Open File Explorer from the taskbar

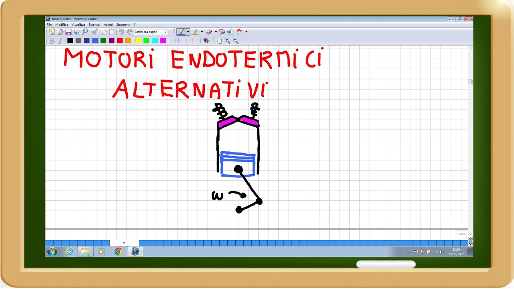tap(85, 252)
